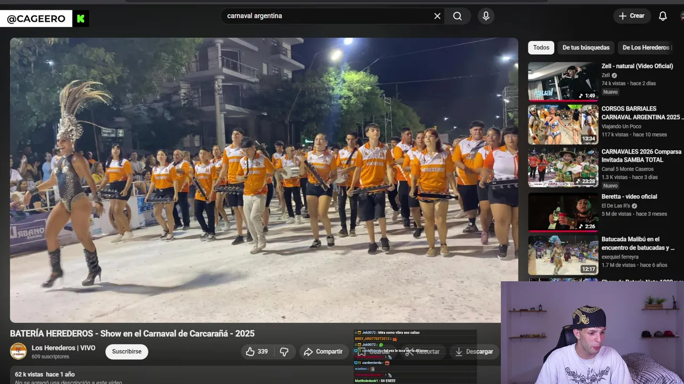684x384 pixels.
Task: Open the CORSOS BARRIALES video thumbnail
Action: [563, 124]
